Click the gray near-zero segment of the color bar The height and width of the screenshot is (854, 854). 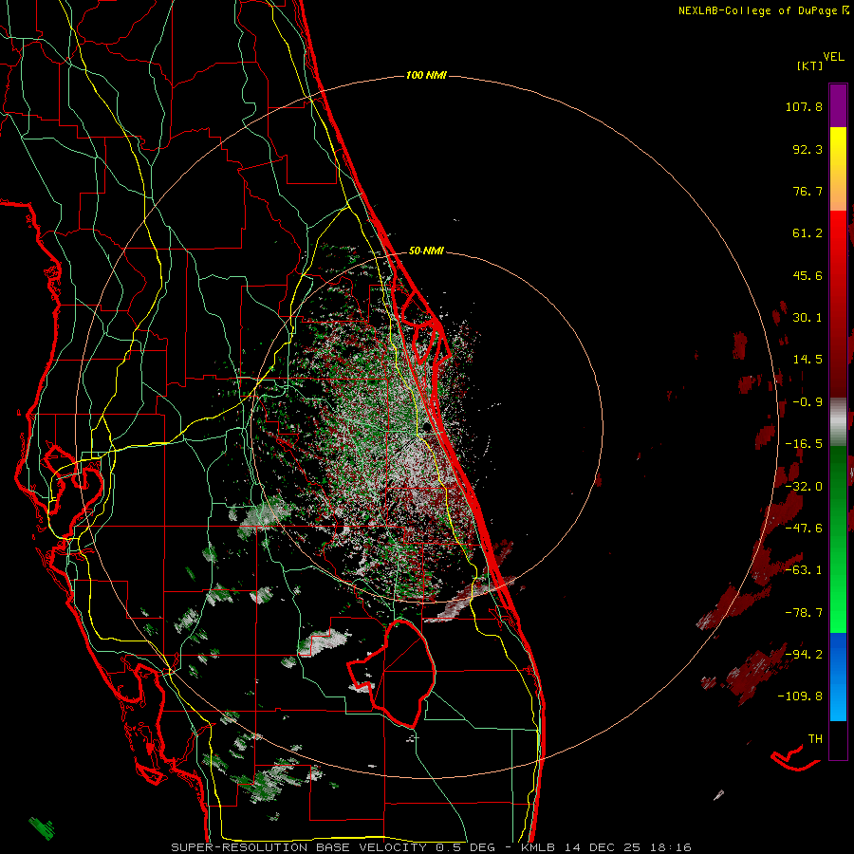[838, 422]
